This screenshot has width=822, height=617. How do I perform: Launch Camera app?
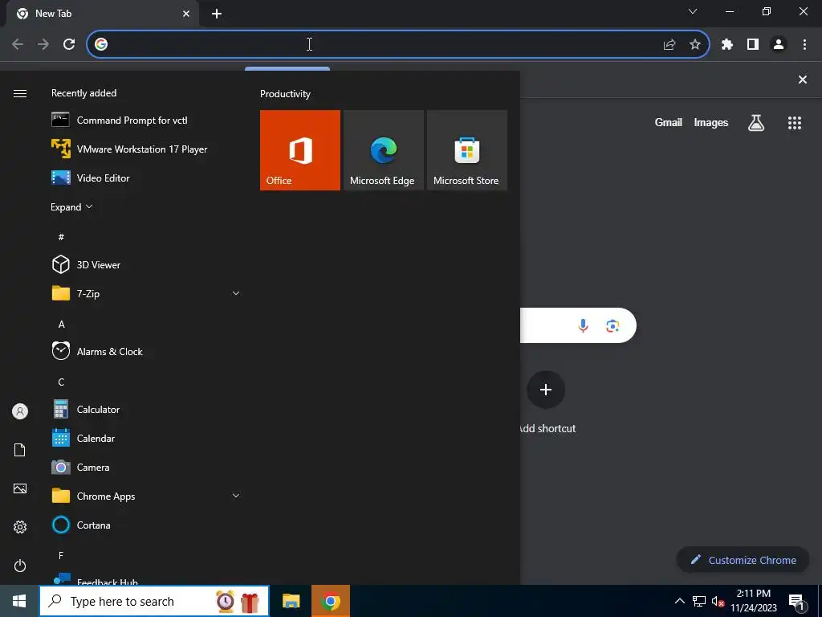146,467
